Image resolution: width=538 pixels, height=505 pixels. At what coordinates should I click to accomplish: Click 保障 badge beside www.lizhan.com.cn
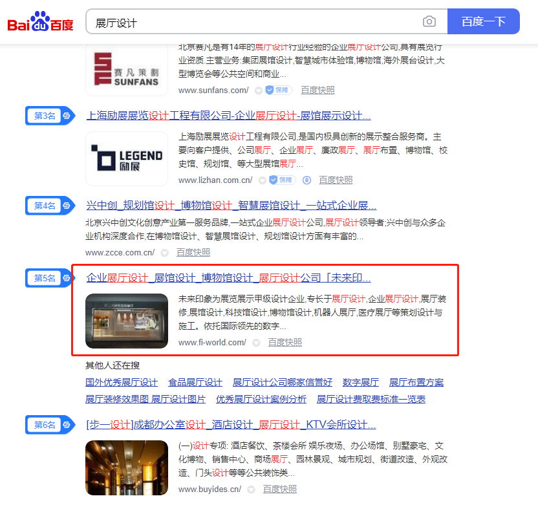pyautogui.click(x=283, y=180)
